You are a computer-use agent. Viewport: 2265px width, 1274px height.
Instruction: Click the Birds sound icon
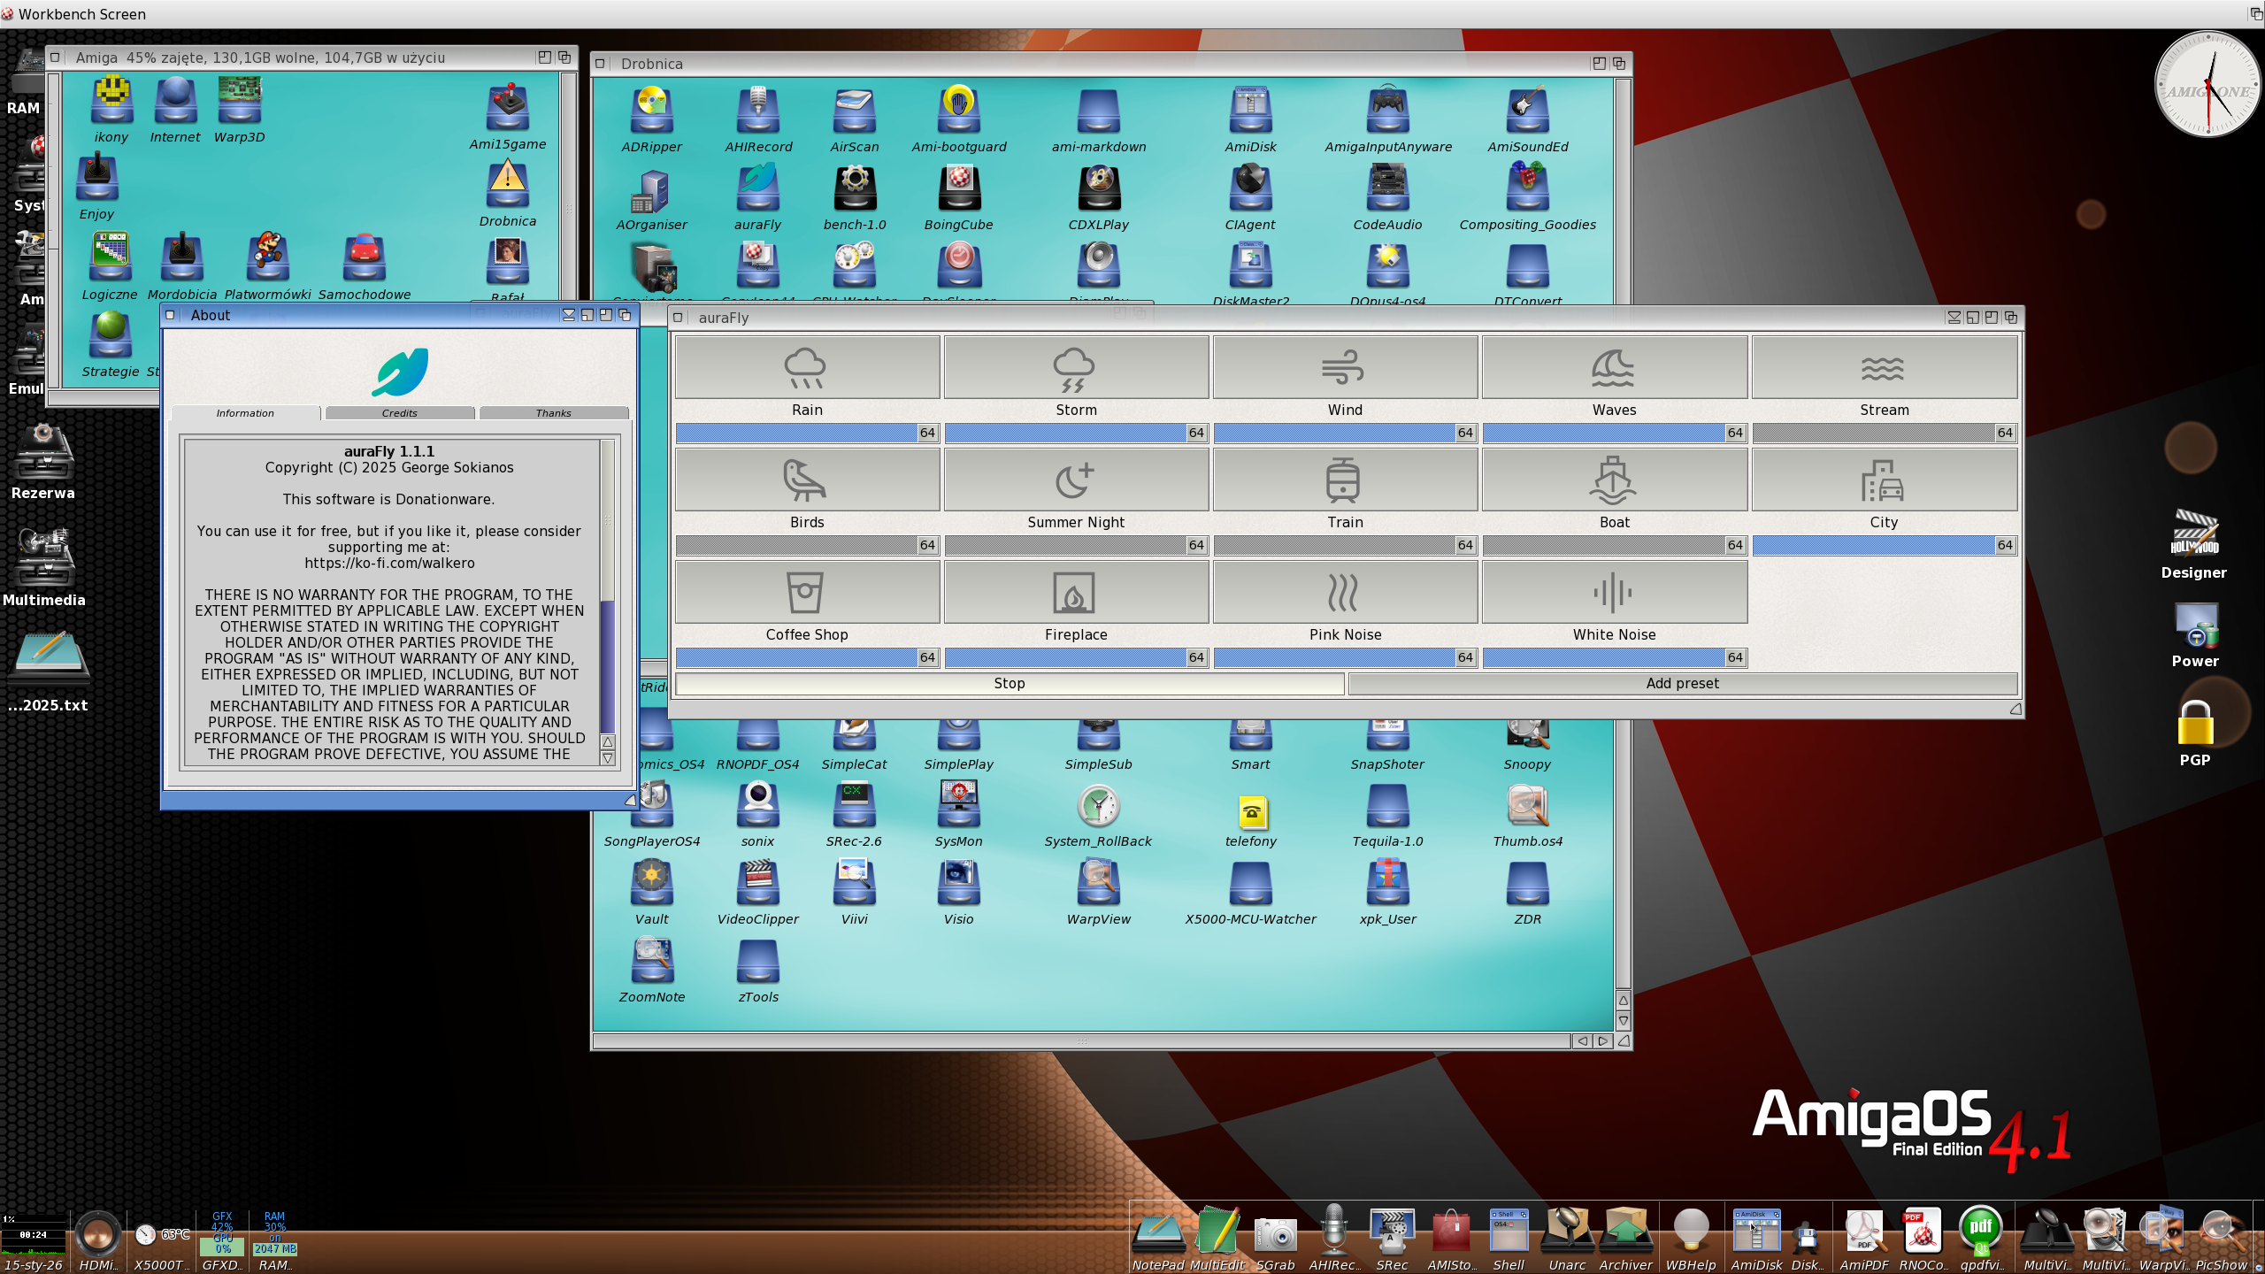click(806, 480)
